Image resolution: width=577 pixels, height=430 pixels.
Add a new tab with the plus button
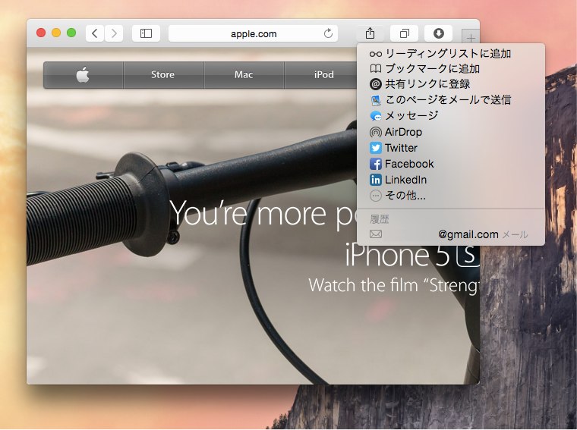pos(471,38)
